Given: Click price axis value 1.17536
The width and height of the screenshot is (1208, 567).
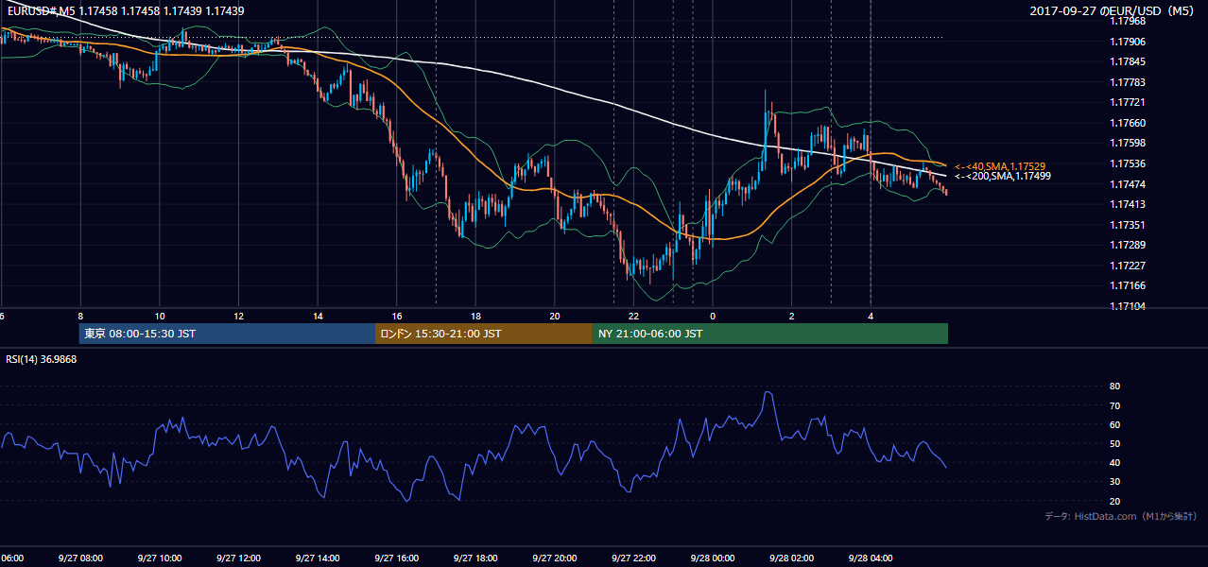Looking at the screenshot, I should tap(1126, 163).
